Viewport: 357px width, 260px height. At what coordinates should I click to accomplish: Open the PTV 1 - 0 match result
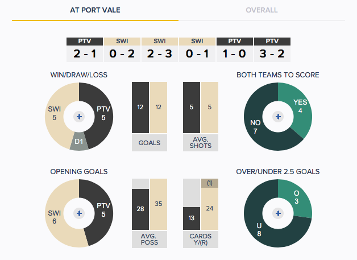(235, 49)
